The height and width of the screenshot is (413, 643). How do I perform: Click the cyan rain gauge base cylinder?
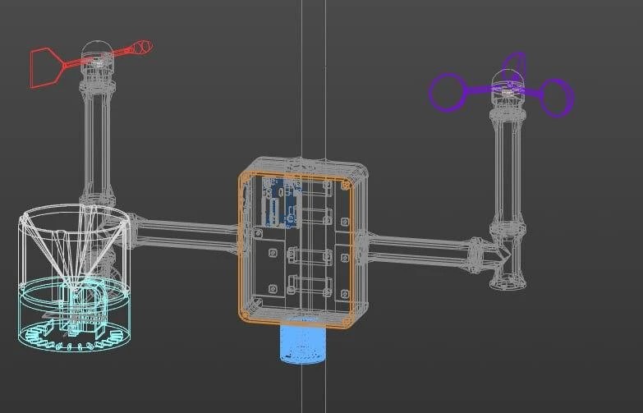point(75,314)
